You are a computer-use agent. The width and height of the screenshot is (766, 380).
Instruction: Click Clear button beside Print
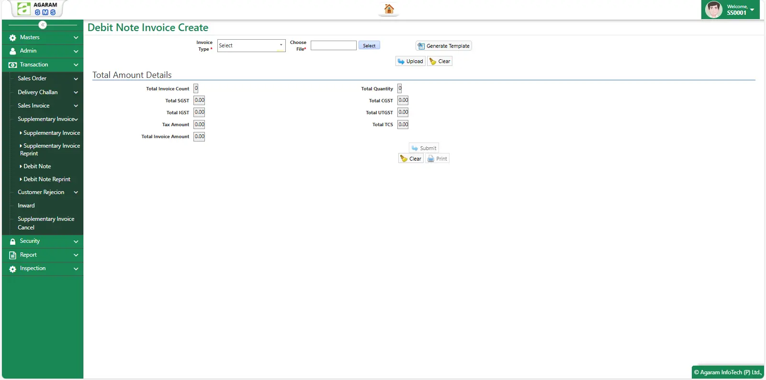point(411,159)
